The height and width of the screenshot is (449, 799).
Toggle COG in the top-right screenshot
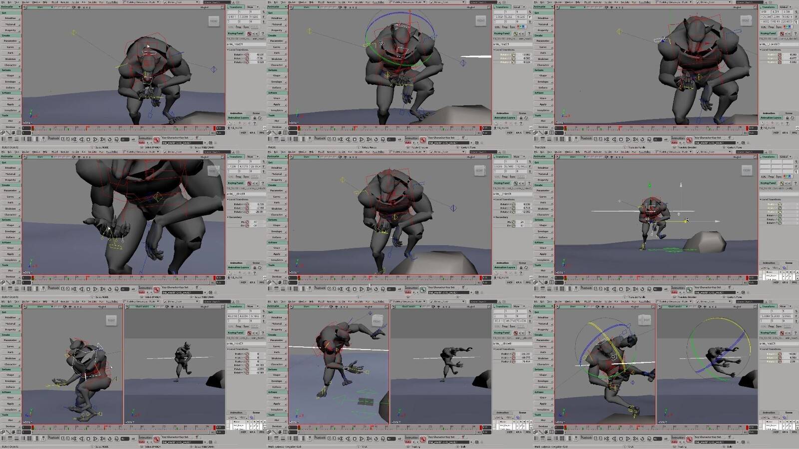click(764, 27)
